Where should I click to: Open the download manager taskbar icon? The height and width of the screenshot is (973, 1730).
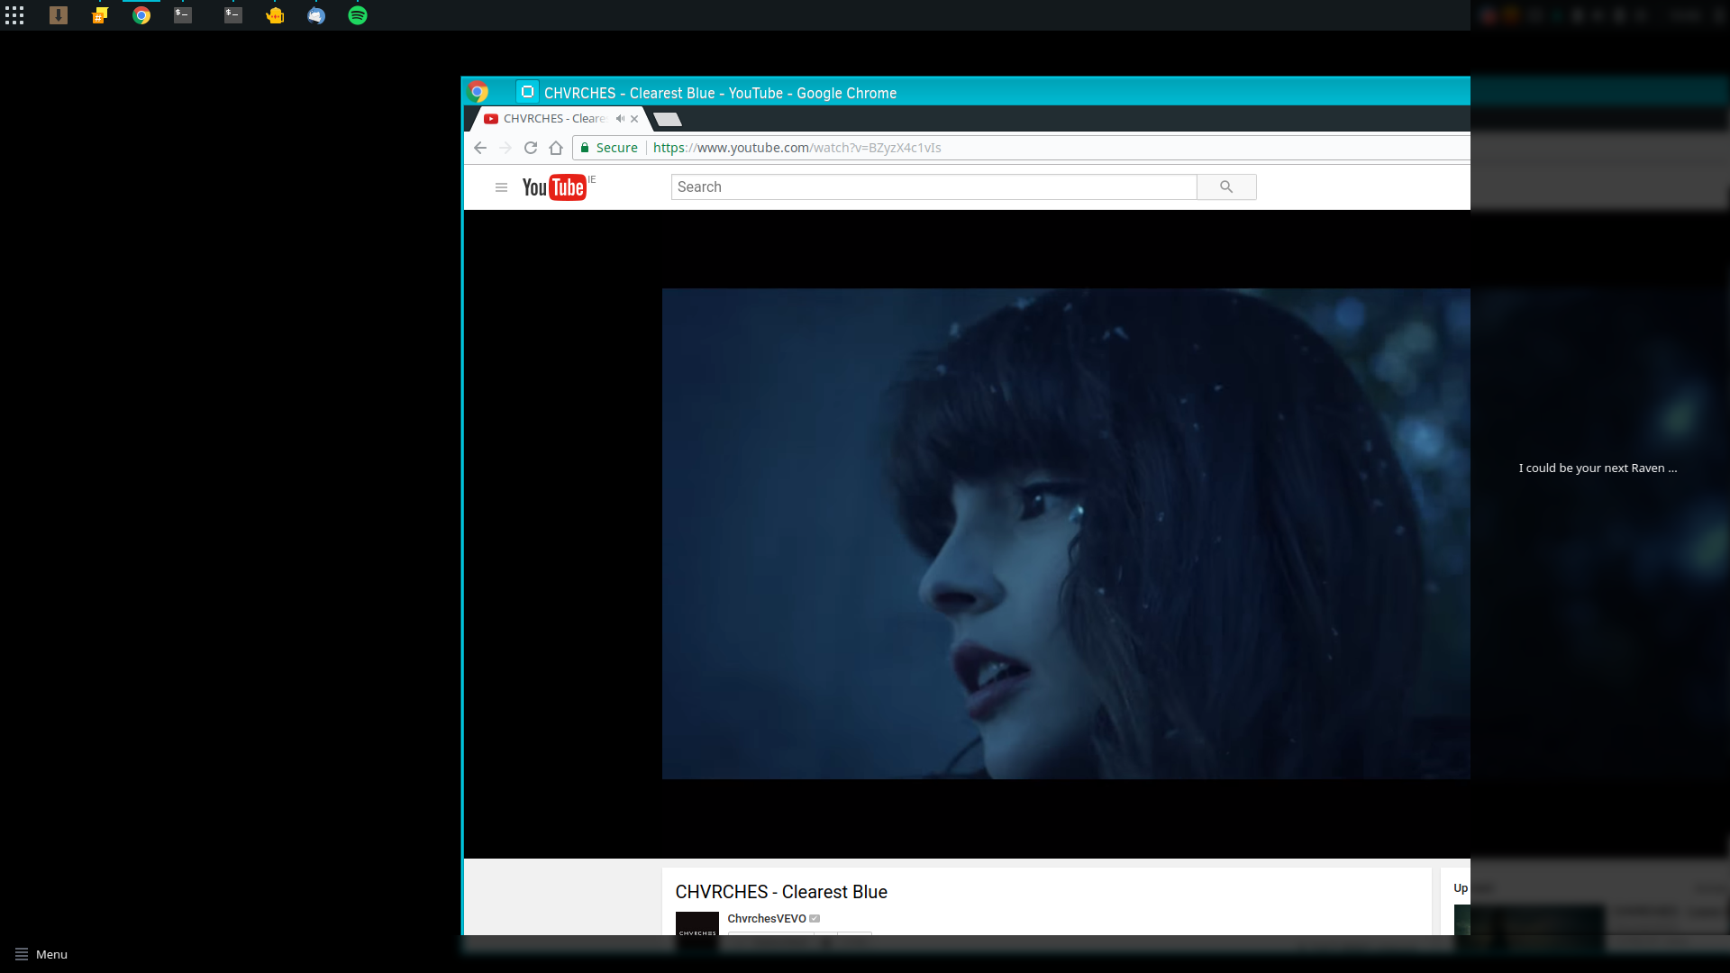pyautogui.click(x=59, y=15)
